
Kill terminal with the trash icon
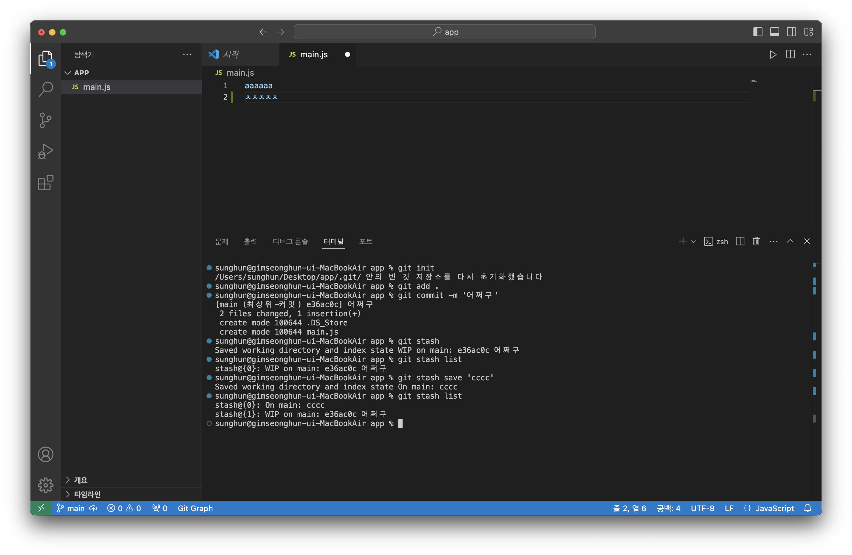pyautogui.click(x=756, y=241)
